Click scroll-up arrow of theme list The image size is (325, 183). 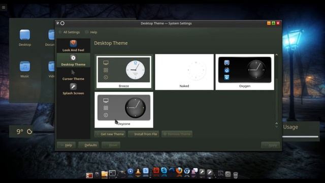(x=276, y=55)
